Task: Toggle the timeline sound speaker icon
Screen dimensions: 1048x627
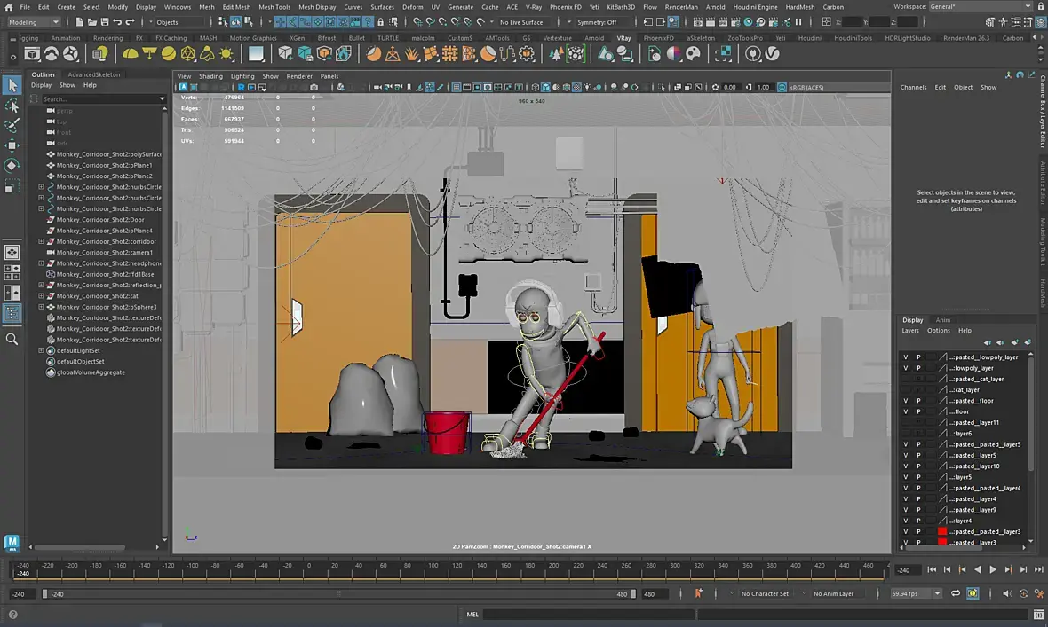Action: click(x=1007, y=593)
